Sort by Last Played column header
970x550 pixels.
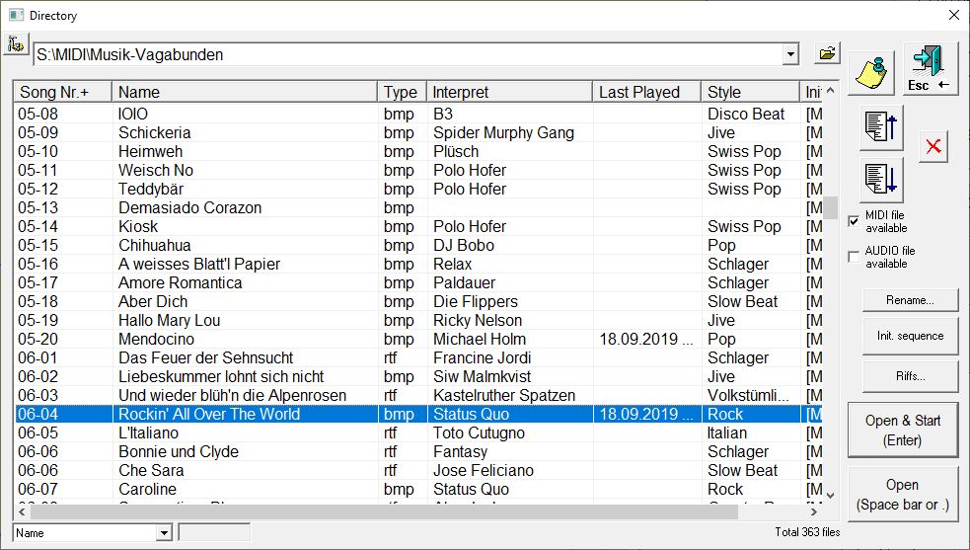point(646,92)
